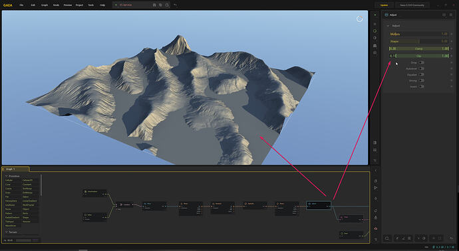Viewport: 459px width, 251px height.
Task: Pick Gabor from Primitives list
Action: point(26,197)
